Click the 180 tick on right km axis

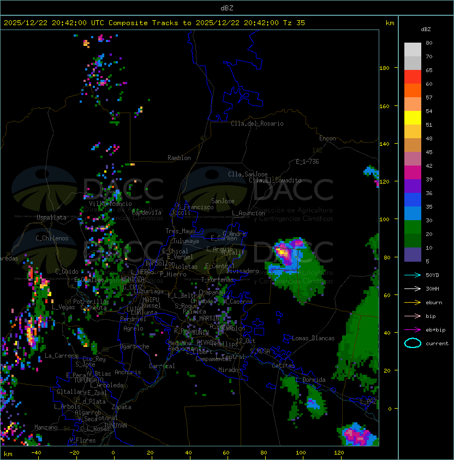pyautogui.click(x=384, y=68)
